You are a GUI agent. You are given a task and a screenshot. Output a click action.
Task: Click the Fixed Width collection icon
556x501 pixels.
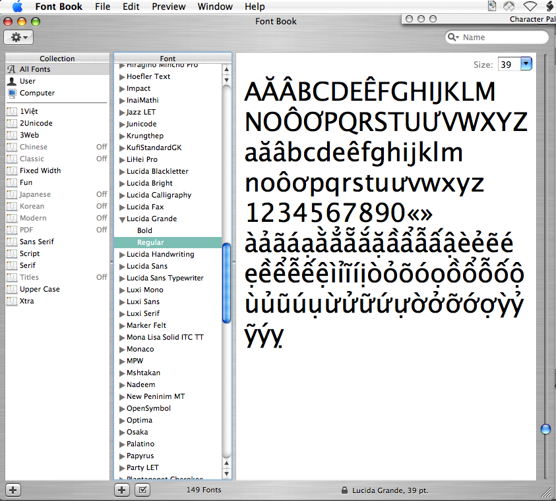coord(12,171)
